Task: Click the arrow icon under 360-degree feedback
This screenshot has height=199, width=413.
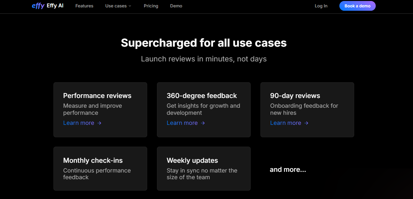Action: [203, 123]
